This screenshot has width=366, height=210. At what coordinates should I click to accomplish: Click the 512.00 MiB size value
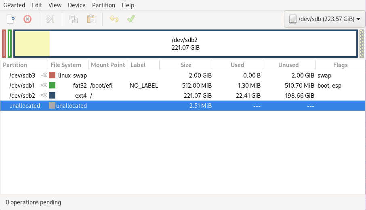pyautogui.click(x=197, y=86)
